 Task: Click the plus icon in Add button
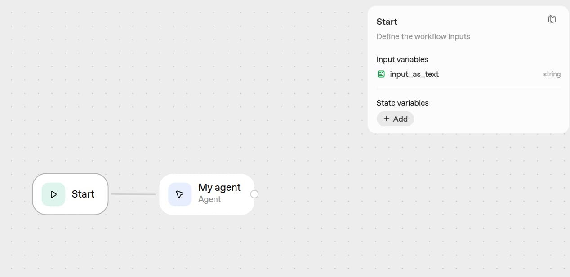tap(387, 119)
